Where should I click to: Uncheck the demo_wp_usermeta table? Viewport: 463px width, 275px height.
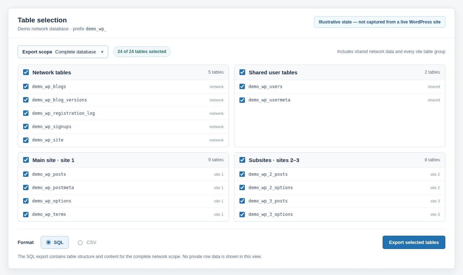tap(242, 100)
